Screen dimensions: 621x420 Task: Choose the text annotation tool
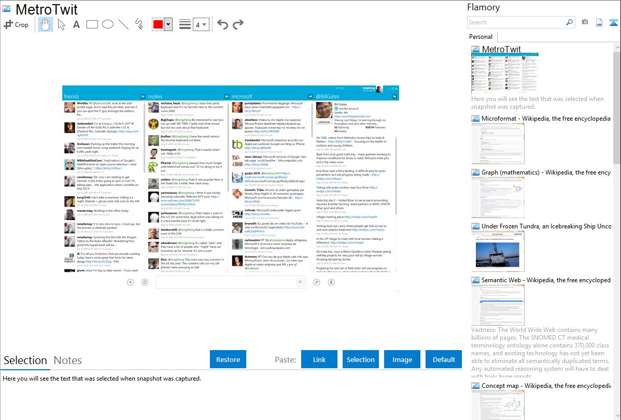[76, 24]
